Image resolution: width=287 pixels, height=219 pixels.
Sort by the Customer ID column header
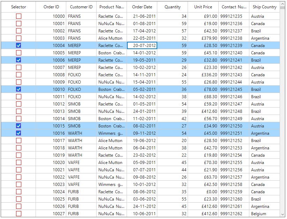(x=81, y=7)
